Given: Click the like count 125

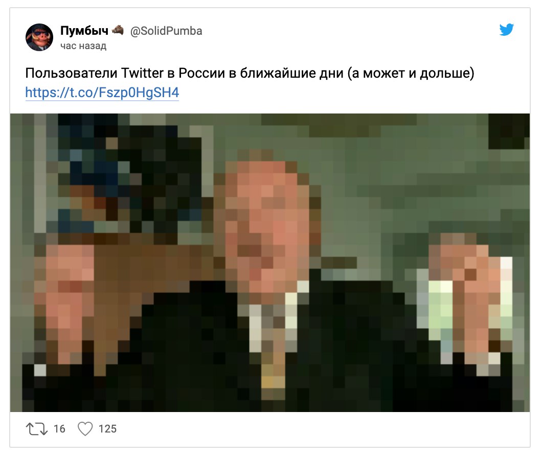Looking at the screenshot, I should pyautogui.click(x=107, y=429).
